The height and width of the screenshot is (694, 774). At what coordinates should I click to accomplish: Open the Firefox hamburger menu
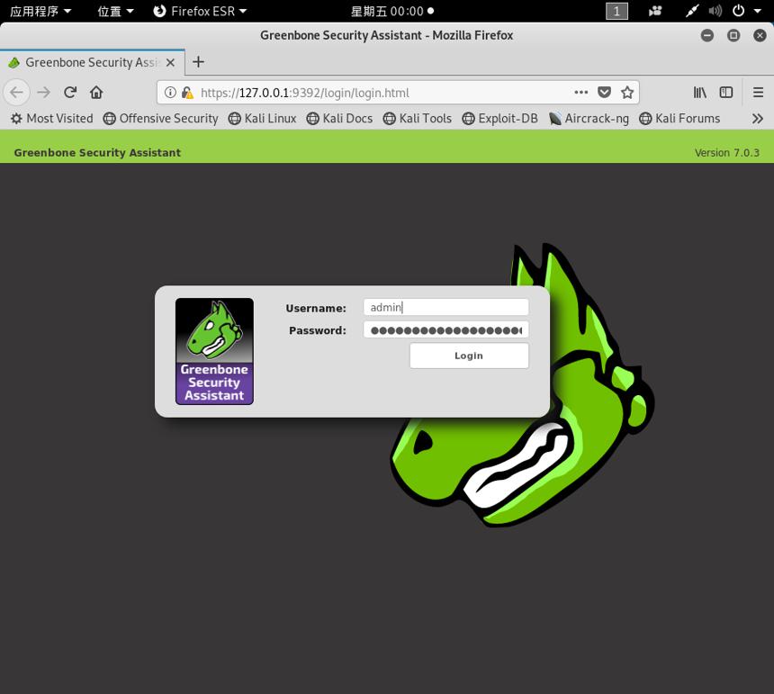(x=758, y=93)
